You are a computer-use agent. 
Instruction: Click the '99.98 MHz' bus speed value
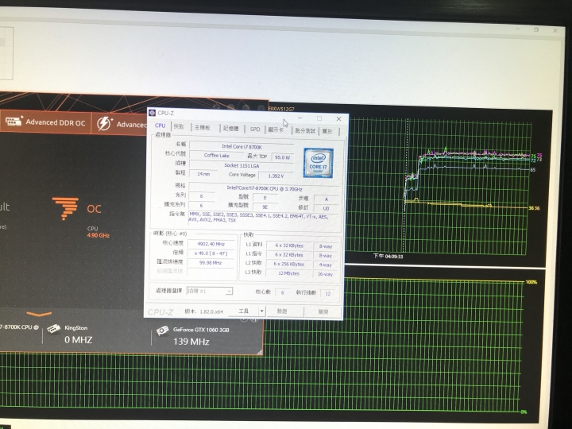pos(211,262)
